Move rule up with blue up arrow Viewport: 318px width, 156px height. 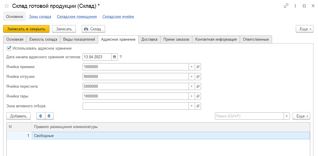click(41, 116)
